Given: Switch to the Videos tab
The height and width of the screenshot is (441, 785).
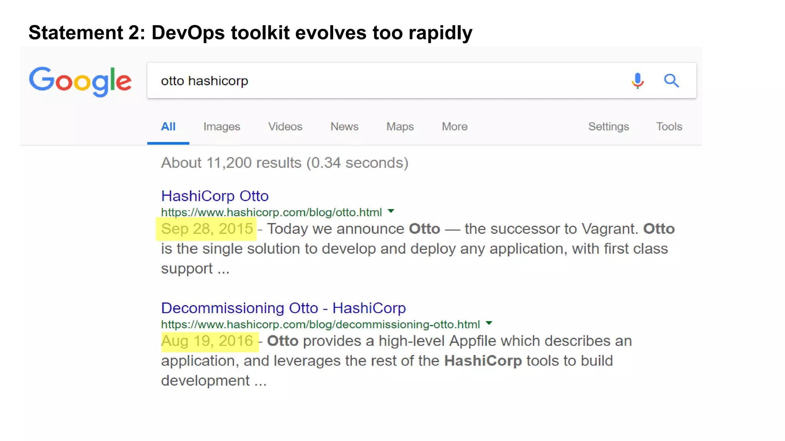Looking at the screenshot, I should tap(285, 127).
